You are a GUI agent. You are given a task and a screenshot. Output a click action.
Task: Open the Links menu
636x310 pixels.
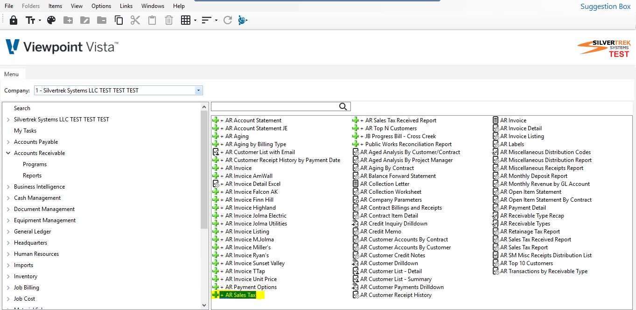pyautogui.click(x=126, y=6)
